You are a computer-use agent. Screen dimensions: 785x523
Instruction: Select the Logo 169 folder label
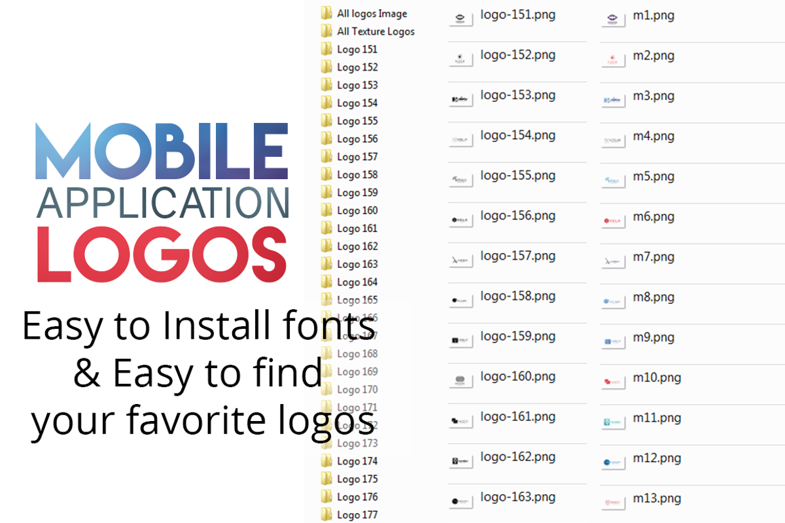pyautogui.click(x=357, y=371)
